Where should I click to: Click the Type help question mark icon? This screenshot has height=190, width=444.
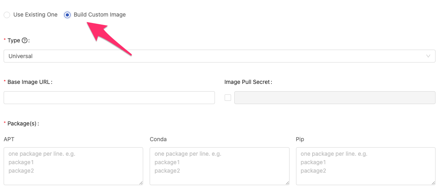coord(24,40)
